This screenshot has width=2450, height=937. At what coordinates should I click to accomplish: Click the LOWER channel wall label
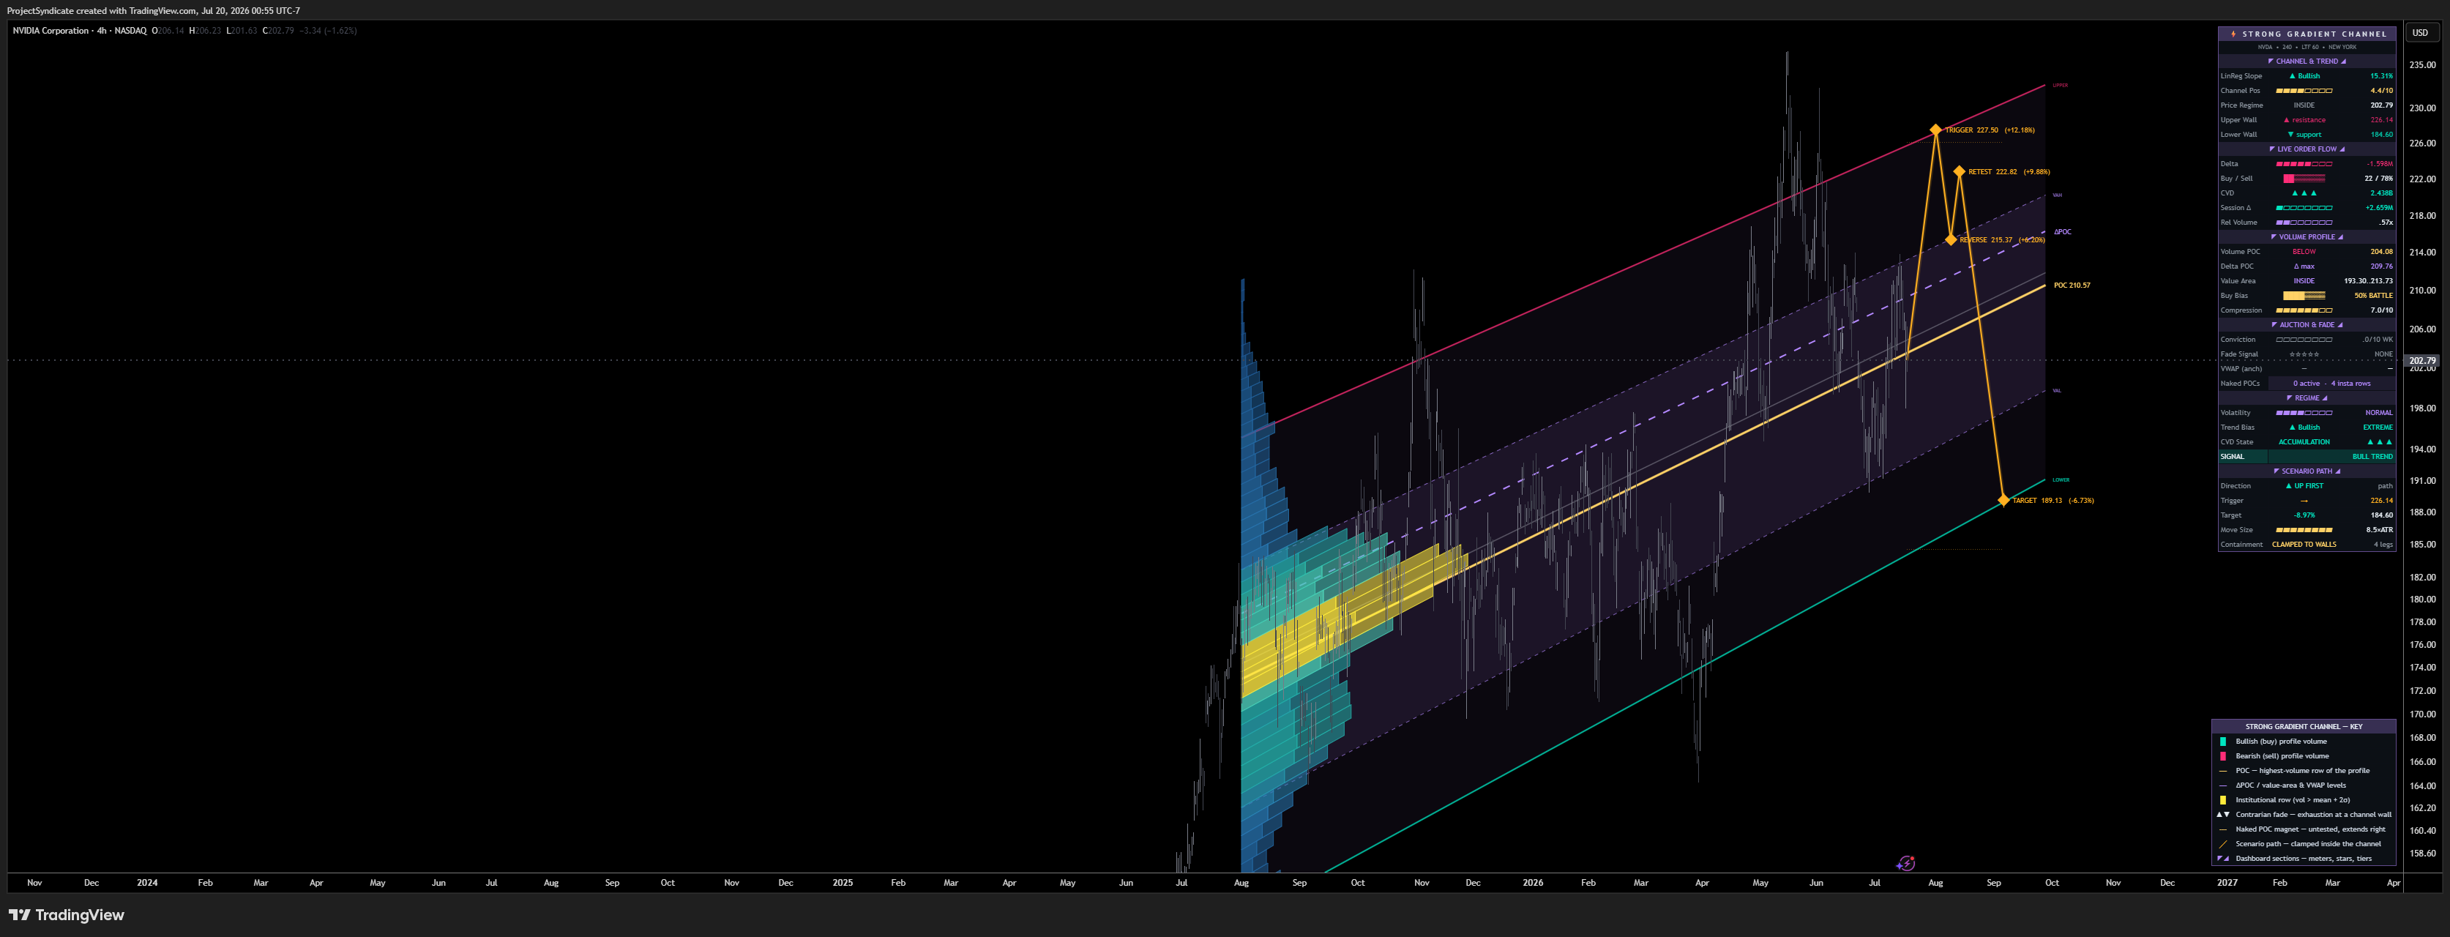(2060, 479)
